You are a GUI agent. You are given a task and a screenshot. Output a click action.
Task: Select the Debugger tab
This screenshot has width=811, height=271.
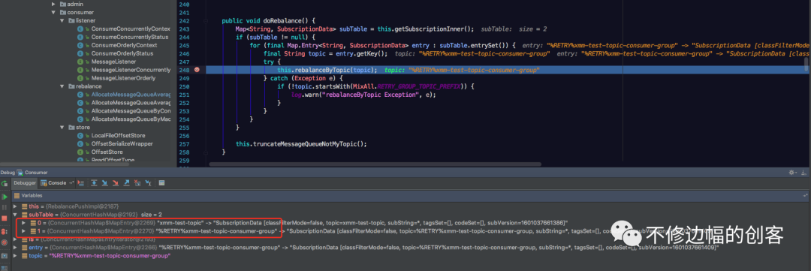coord(25,183)
